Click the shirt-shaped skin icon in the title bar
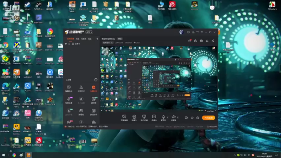 [x=197, y=32]
